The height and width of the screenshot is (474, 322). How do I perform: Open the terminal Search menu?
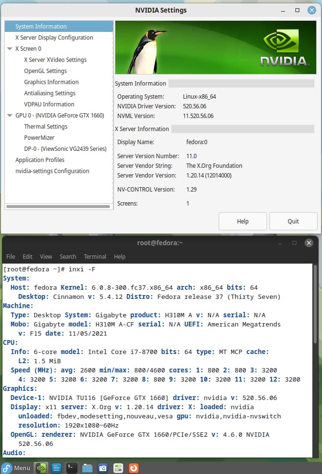point(68,257)
